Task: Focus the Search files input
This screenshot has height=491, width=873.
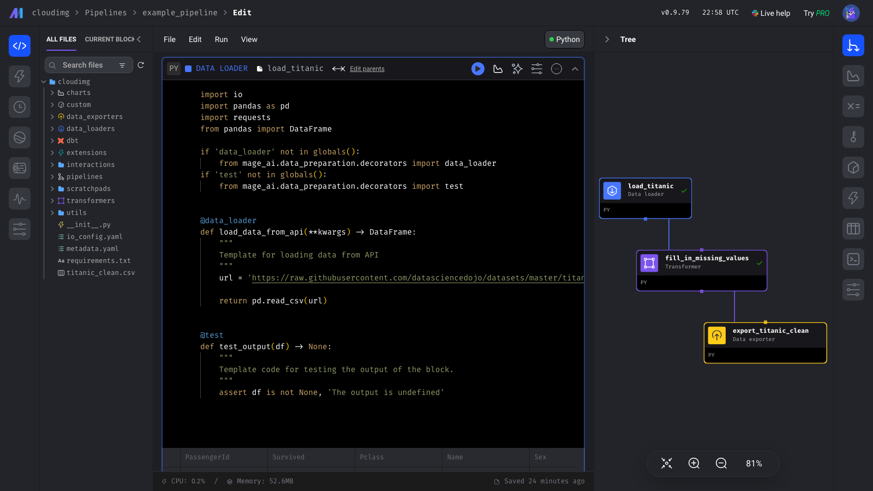Action: [89, 65]
